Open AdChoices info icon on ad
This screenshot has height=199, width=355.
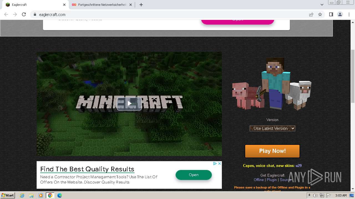point(215,163)
